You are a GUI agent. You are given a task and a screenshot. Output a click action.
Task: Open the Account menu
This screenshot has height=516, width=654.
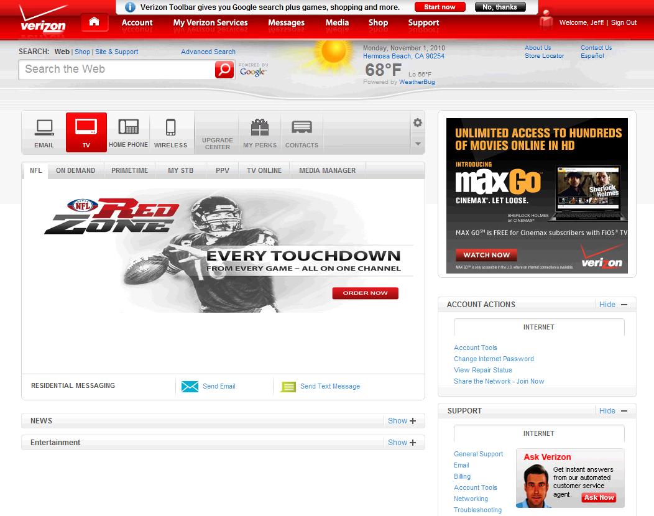click(137, 22)
